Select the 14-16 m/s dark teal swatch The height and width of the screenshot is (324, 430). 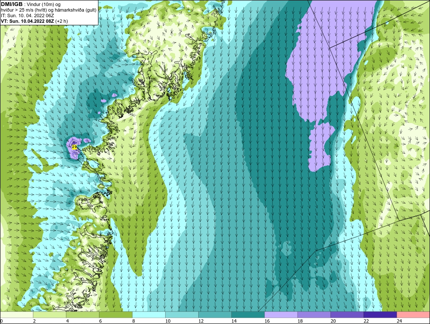tap(248, 315)
